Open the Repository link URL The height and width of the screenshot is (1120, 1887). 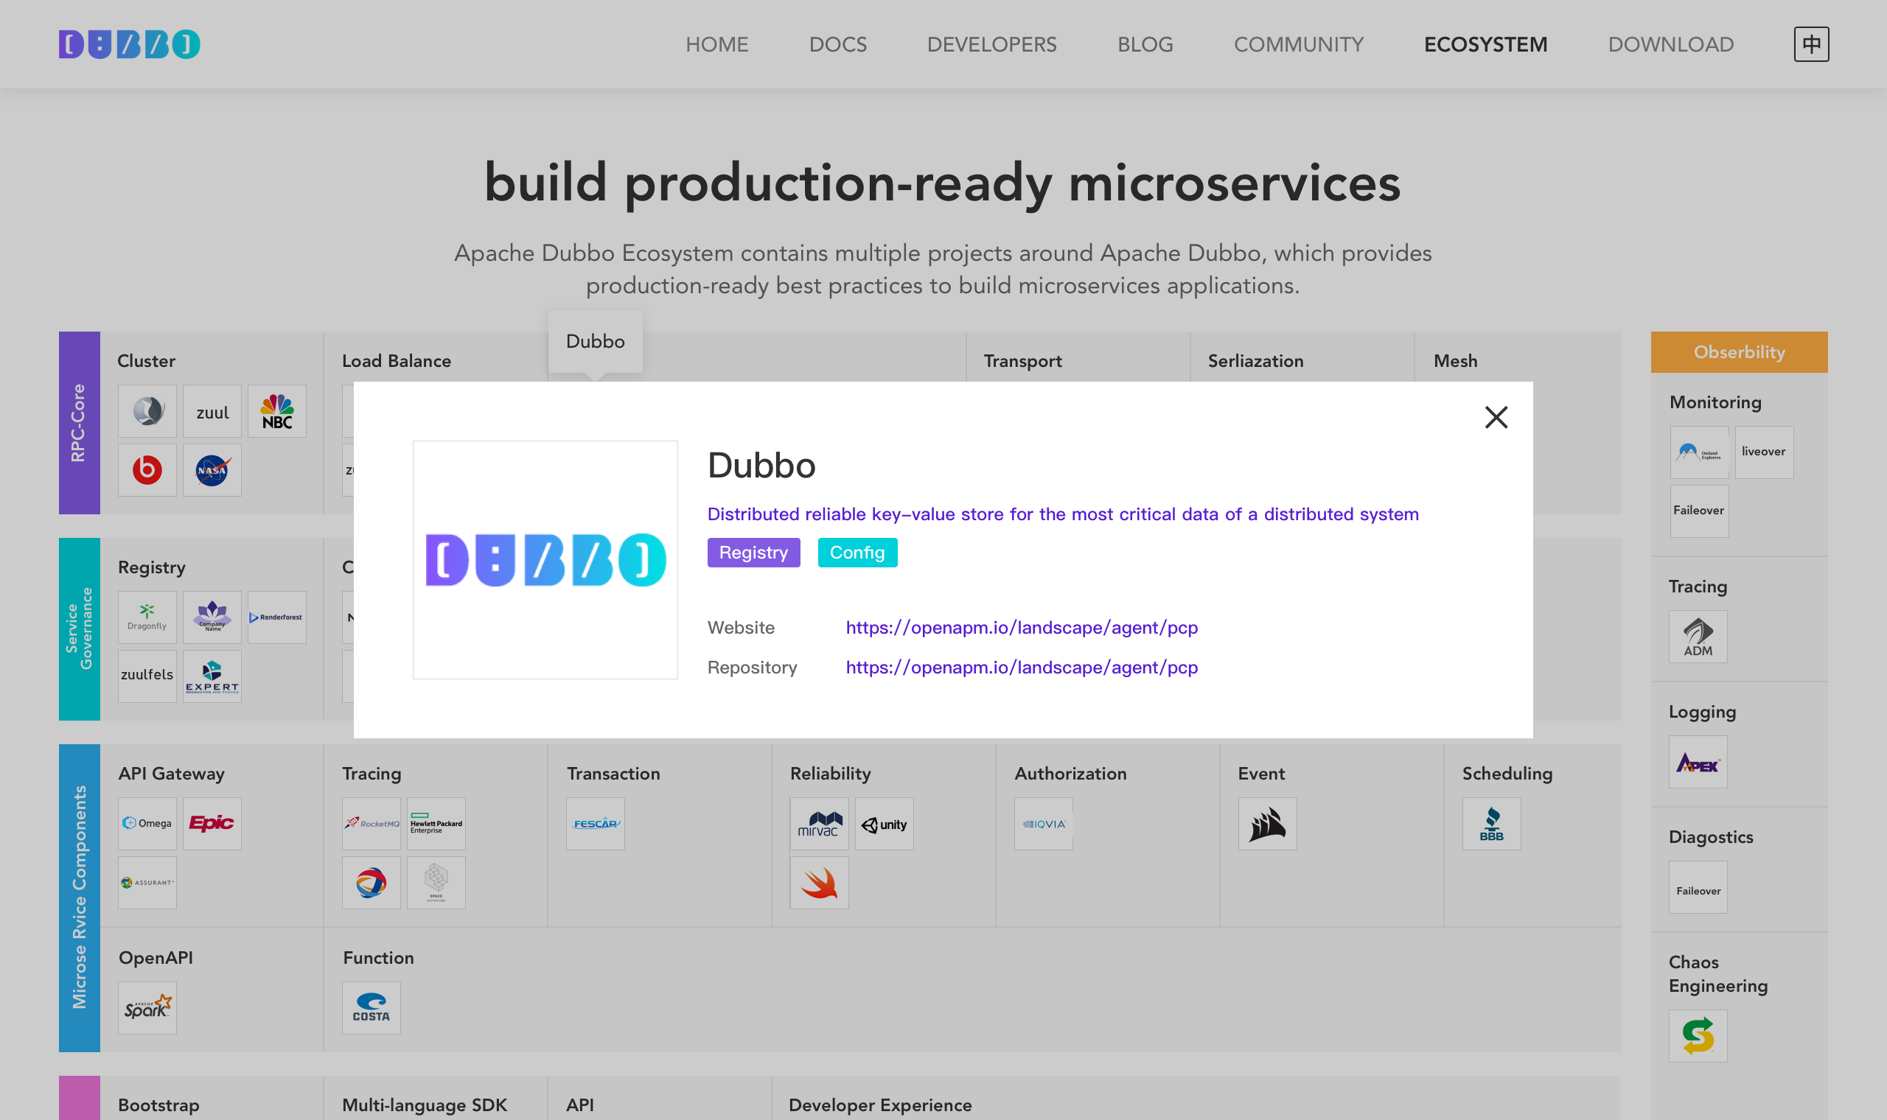tap(1021, 667)
